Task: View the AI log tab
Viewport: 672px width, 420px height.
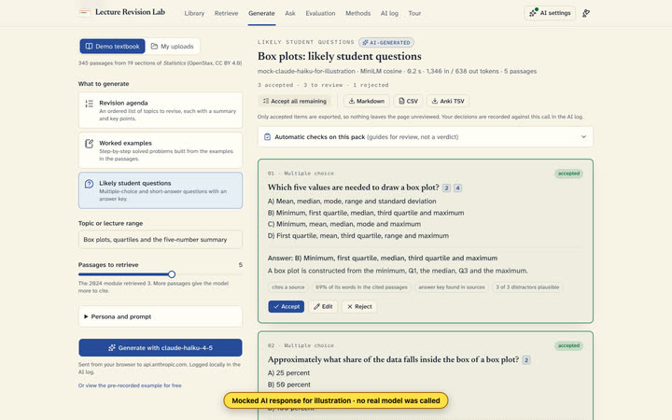Action: click(389, 13)
